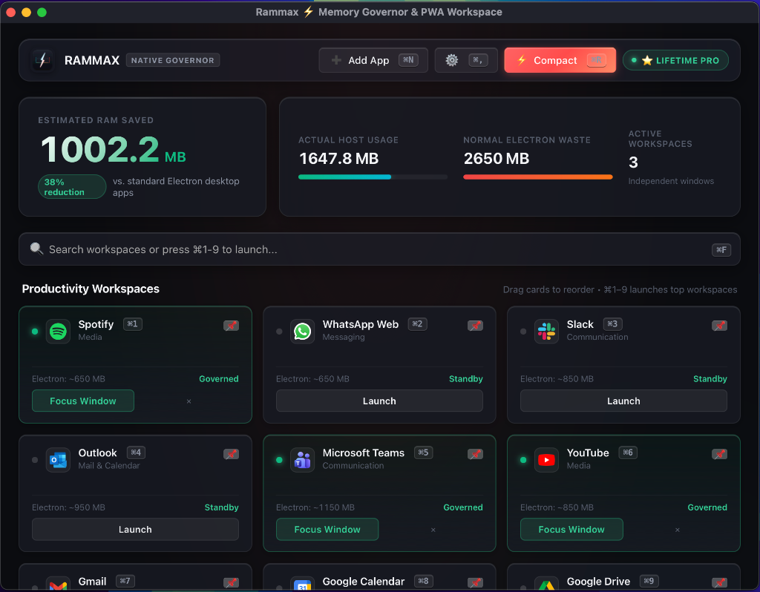Click 'Electron: ~1150 MB' on Teams card
Screen dimensions: 760x592
315,507
